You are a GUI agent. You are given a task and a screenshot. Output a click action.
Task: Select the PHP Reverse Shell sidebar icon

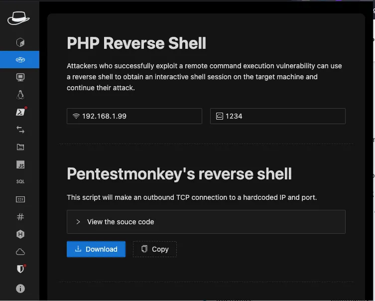pyautogui.click(x=20, y=60)
